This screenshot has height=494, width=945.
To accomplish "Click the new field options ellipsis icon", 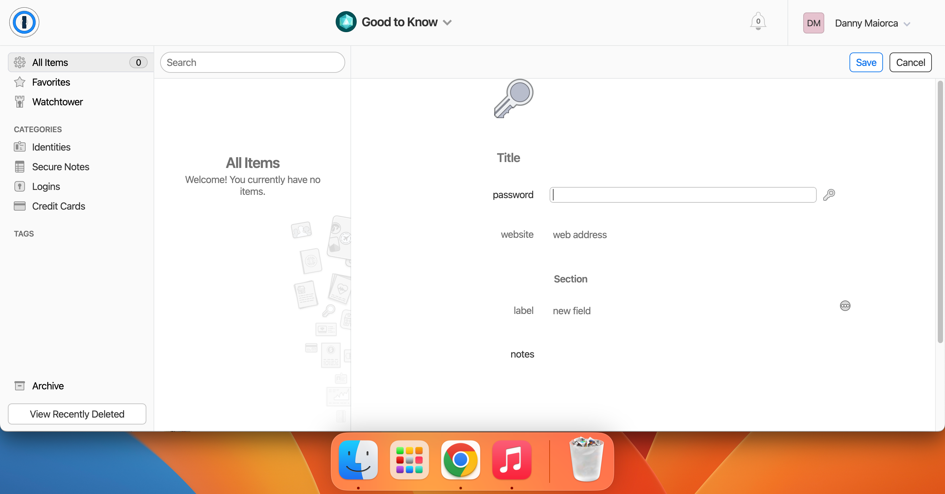I will pos(845,305).
